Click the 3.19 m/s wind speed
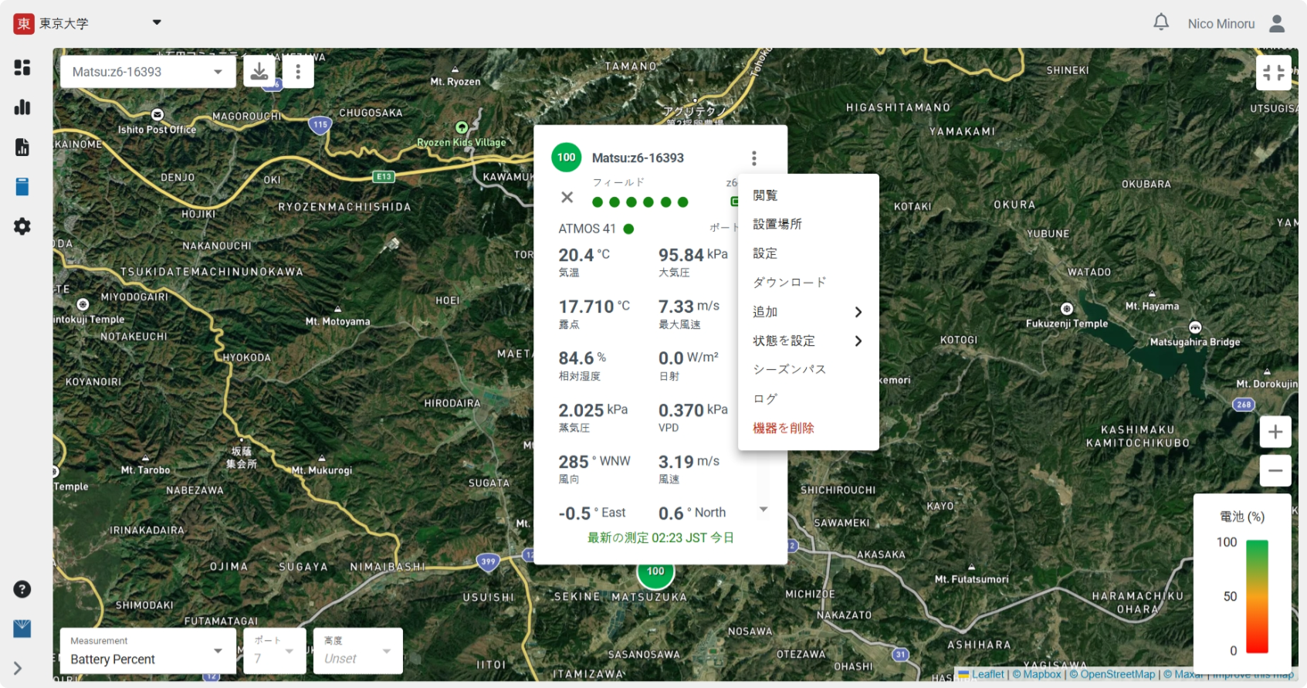 click(x=689, y=462)
